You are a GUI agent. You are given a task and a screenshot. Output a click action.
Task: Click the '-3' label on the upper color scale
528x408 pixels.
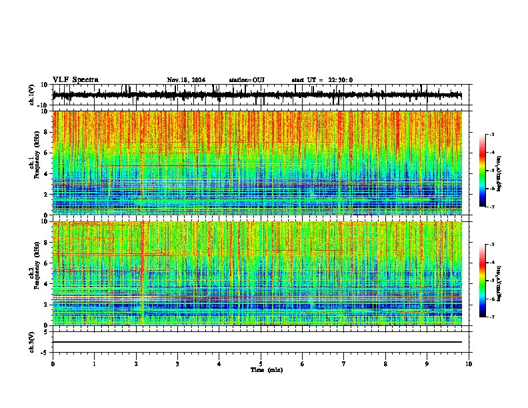(x=492, y=135)
